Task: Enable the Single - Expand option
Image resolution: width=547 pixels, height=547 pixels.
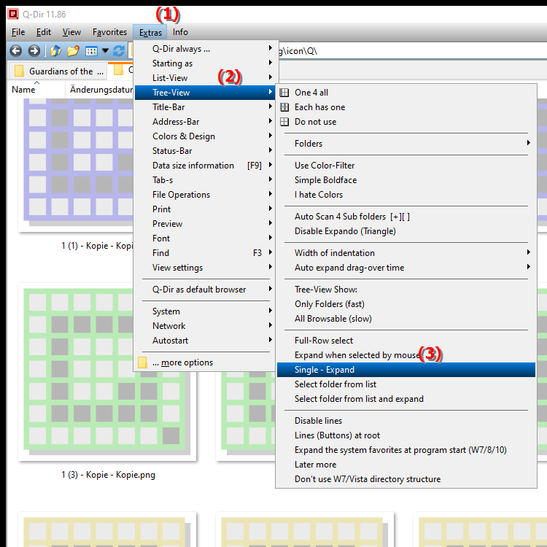Action: (406, 370)
